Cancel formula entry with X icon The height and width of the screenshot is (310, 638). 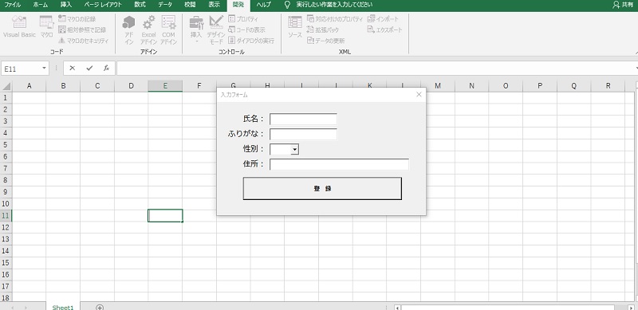coord(72,69)
